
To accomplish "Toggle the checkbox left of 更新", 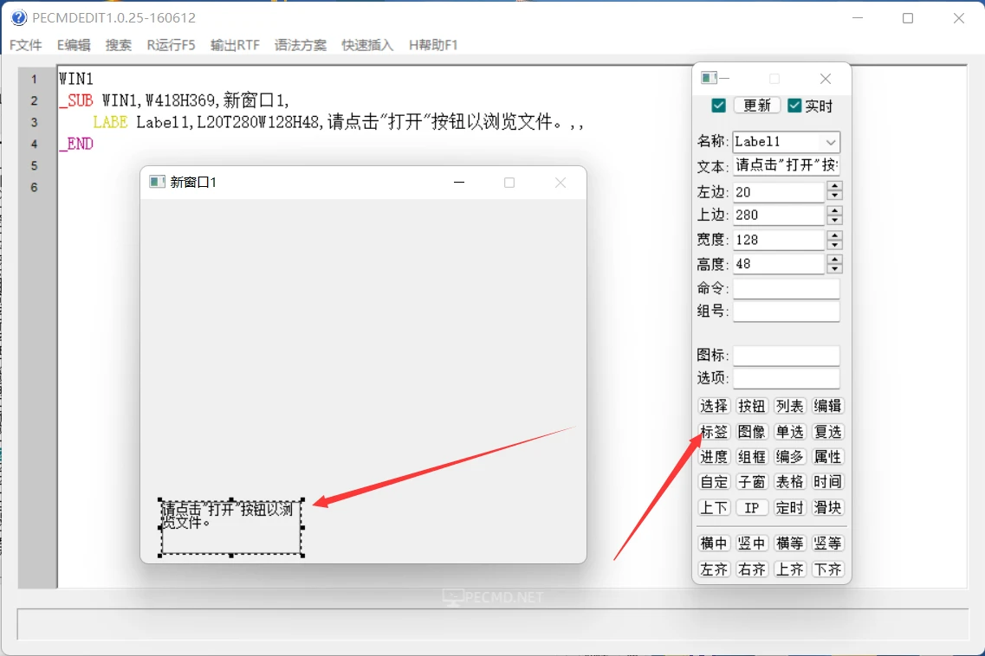I will (x=719, y=106).
